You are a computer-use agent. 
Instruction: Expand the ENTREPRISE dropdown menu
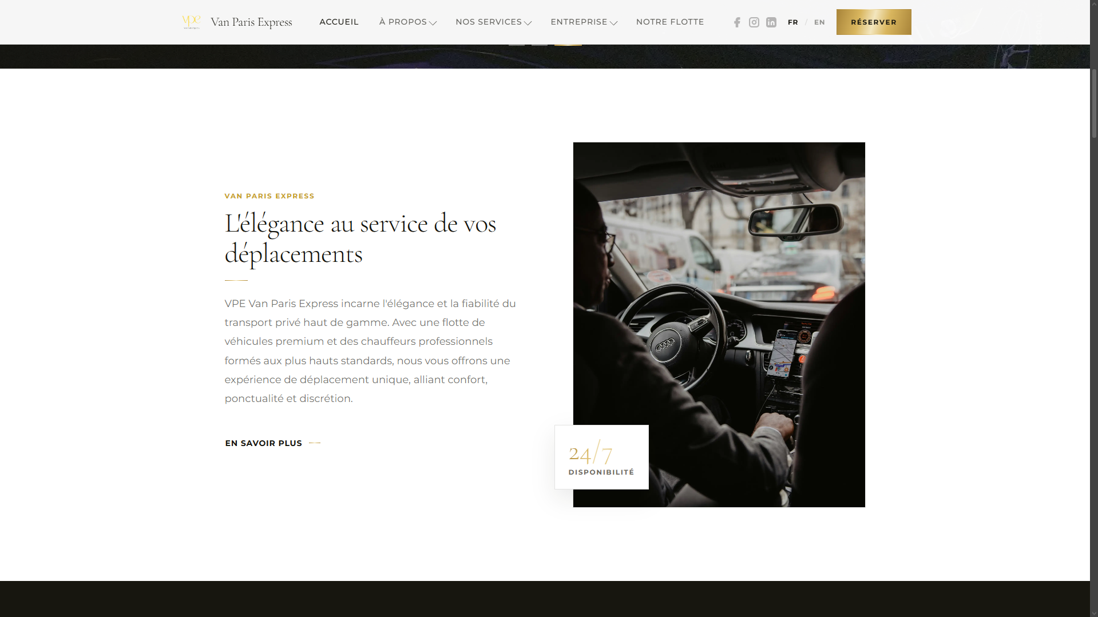(584, 22)
